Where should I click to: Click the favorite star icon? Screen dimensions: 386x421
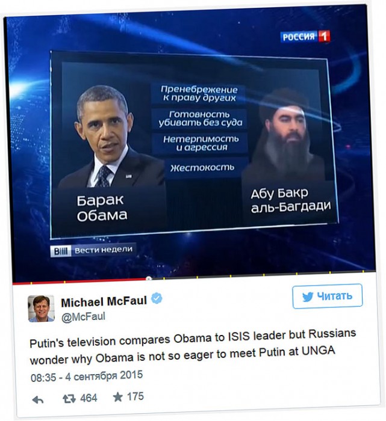click(118, 397)
